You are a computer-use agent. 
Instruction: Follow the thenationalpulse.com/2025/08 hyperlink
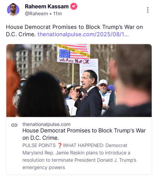tap(83, 34)
